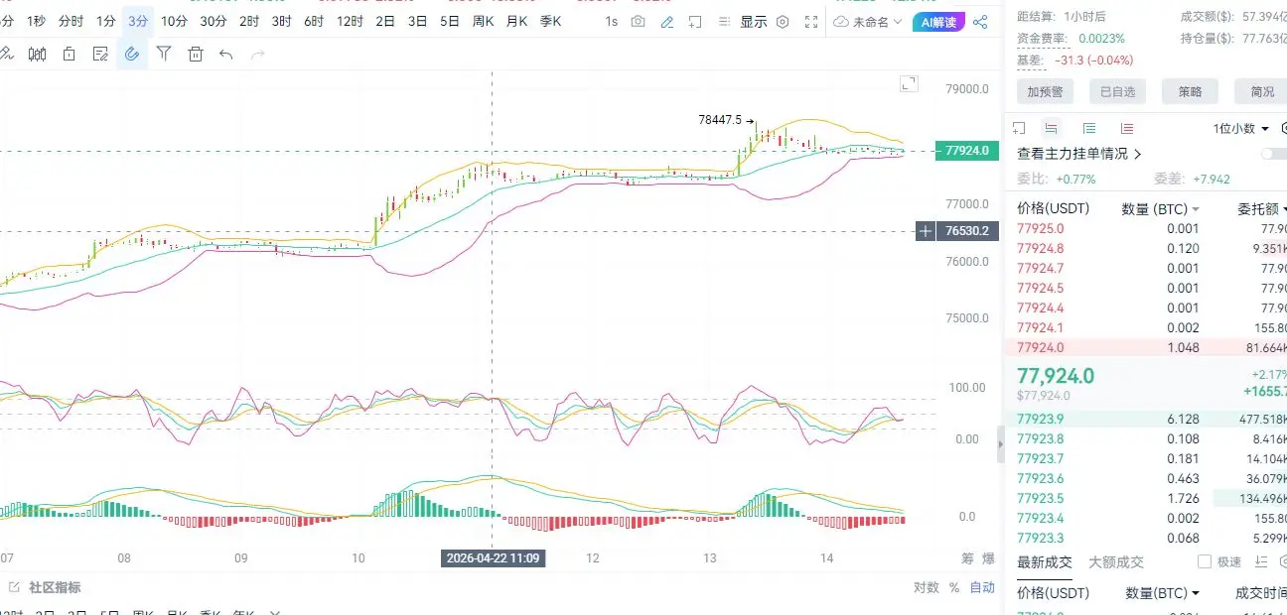The image size is (1287, 615).
Task: Undo last action arrow icon
Action: (x=226, y=55)
